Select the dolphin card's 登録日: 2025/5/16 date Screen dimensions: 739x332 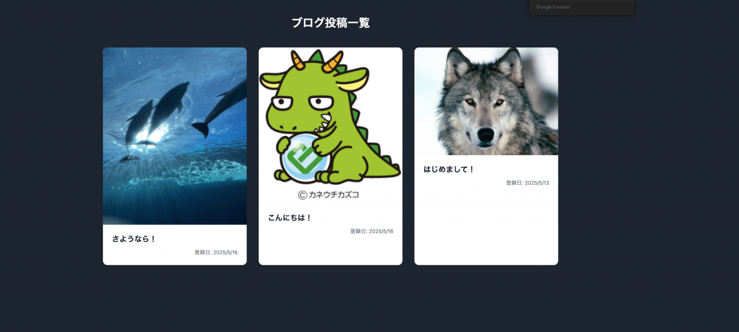coord(216,253)
